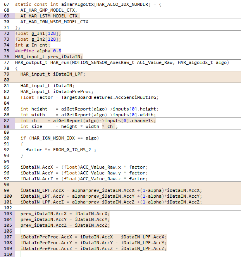
Task: Click the iDataIN_LPF.AccX assignment on line 99
Action: coord(111,190)
